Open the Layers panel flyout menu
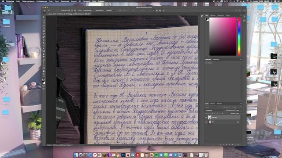Viewport: 282px width, 158px height. 241,104
